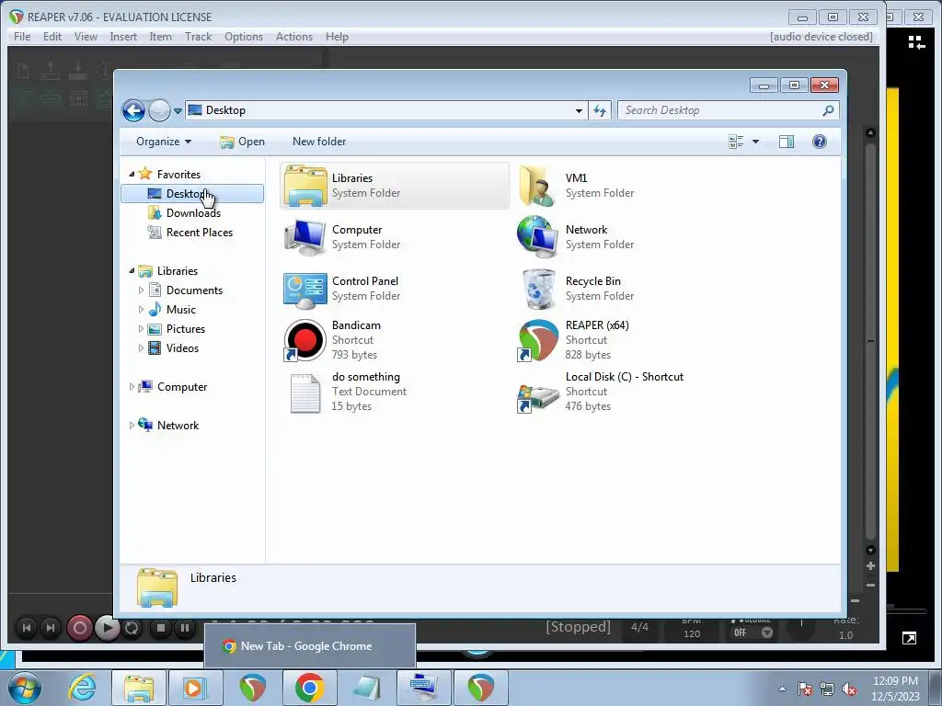Select the Libraries system folder icon

click(x=305, y=186)
